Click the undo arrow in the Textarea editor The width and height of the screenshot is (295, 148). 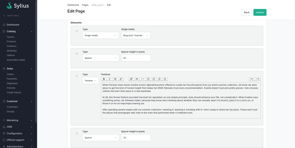252,79
